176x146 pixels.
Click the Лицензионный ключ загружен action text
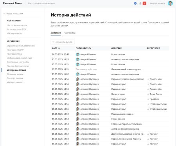(126, 69)
